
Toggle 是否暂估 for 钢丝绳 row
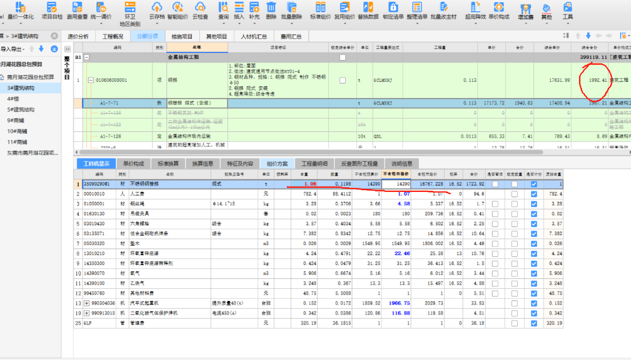(495, 204)
